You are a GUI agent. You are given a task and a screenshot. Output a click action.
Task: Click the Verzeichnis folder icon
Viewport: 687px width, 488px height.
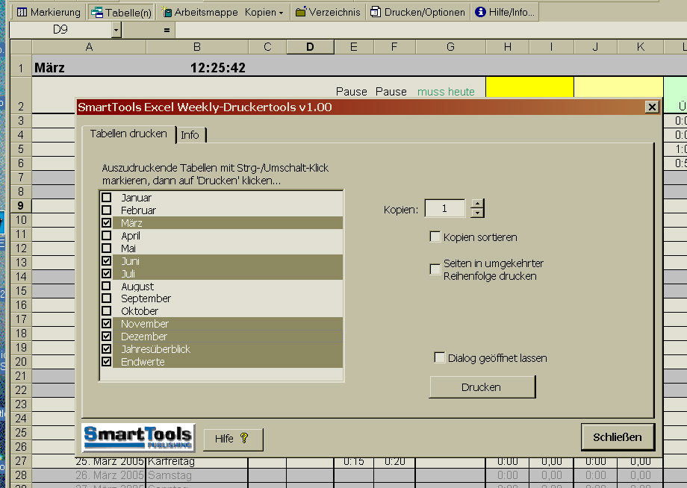tap(300, 12)
